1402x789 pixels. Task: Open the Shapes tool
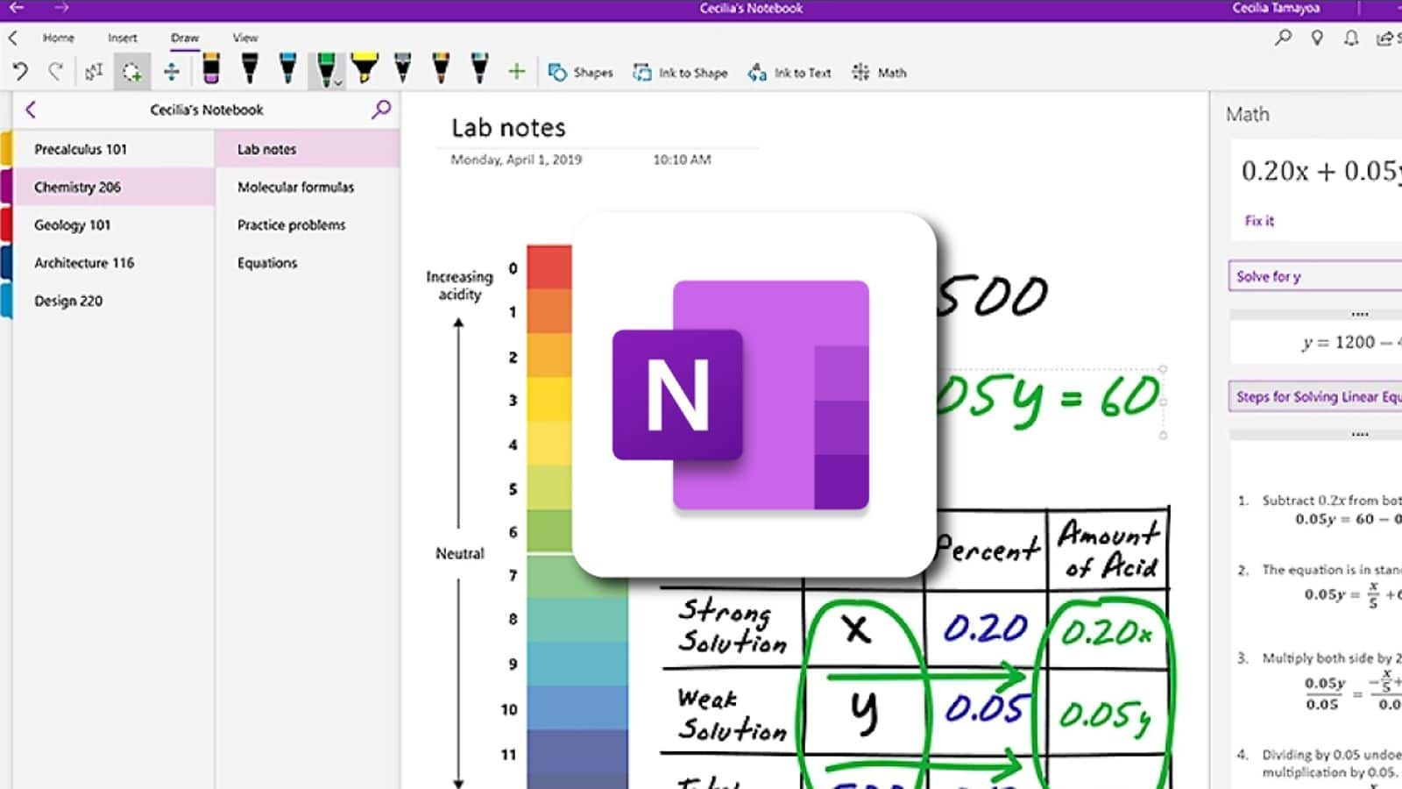coord(580,73)
